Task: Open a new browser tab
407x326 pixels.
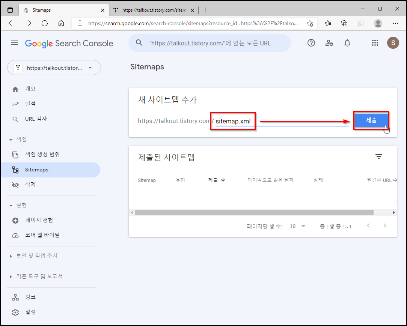Action: tap(205, 10)
